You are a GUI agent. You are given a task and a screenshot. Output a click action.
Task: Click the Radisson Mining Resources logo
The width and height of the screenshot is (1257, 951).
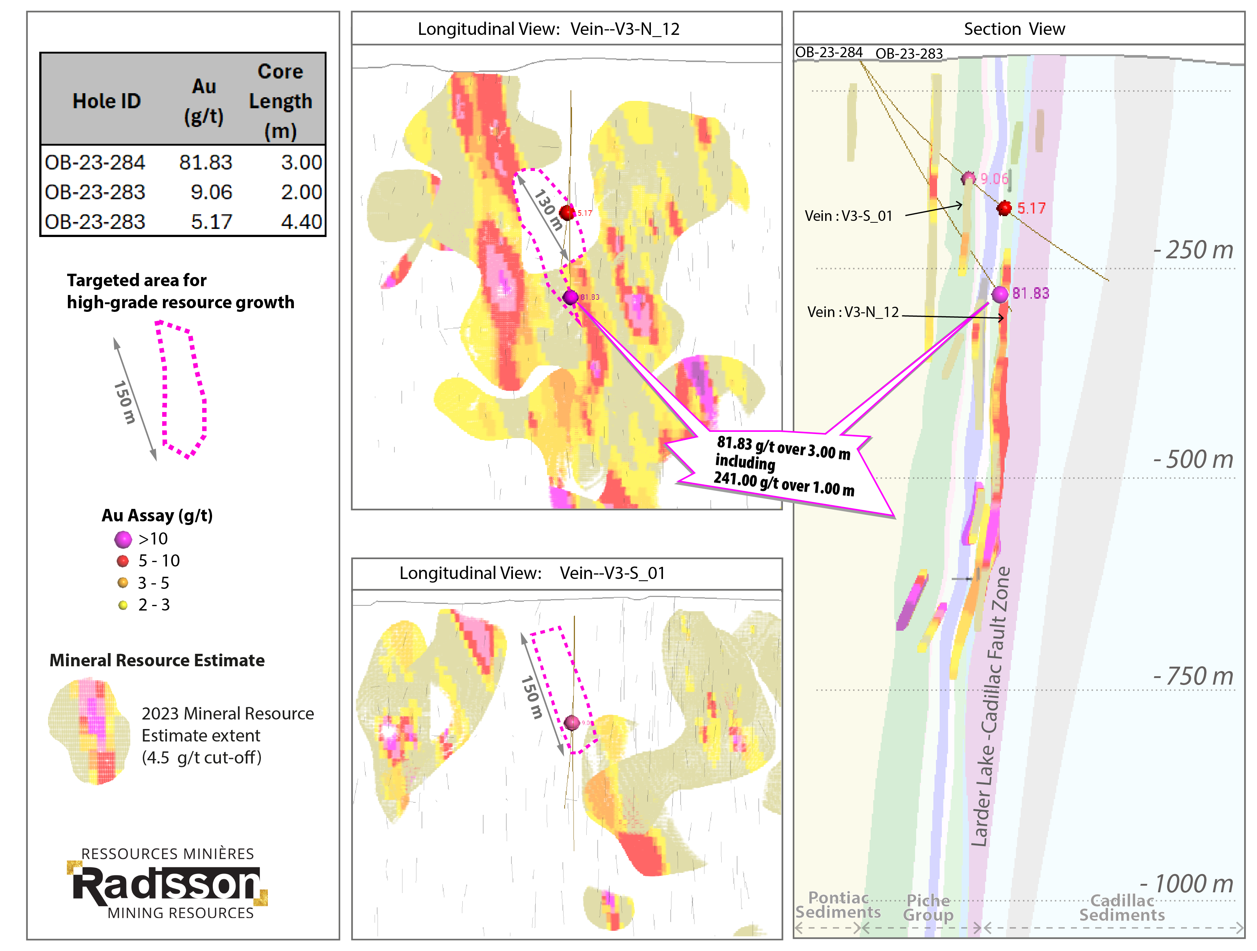[167, 883]
